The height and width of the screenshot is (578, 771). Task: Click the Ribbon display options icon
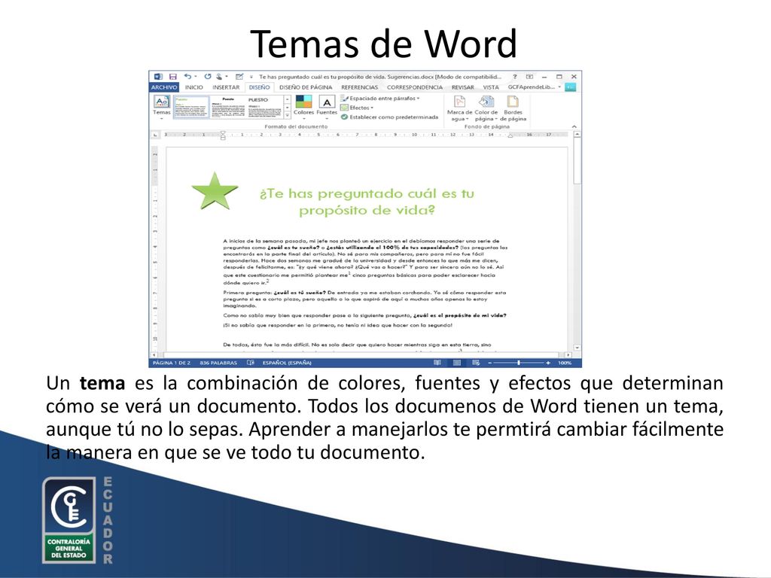click(529, 77)
